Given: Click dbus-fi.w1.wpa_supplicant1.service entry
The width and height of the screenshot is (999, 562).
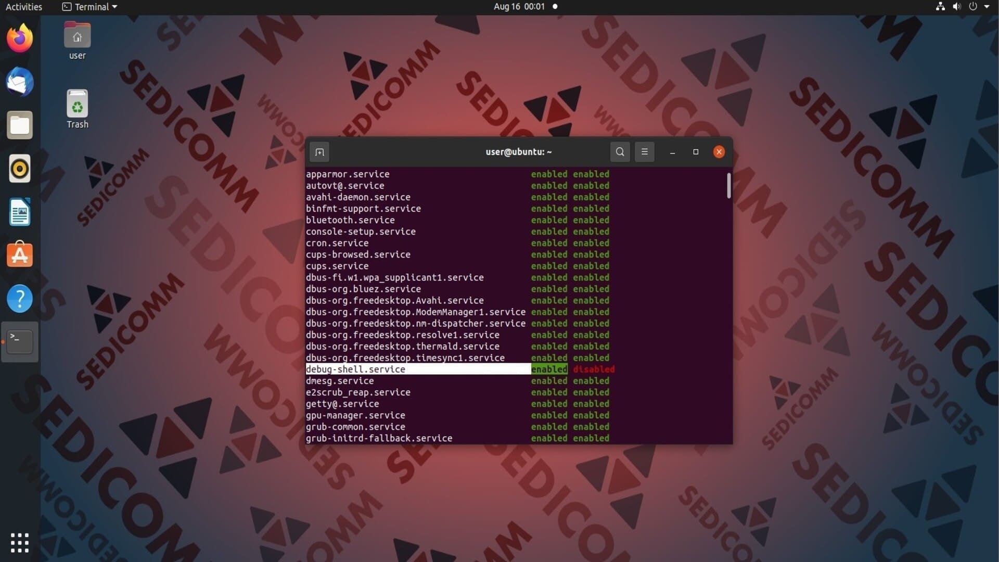Looking at the screenshot, I should (395, 277).
